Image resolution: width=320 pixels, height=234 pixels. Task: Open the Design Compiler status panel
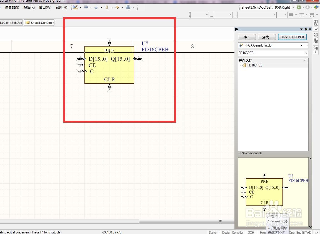(x=233, y=232)
